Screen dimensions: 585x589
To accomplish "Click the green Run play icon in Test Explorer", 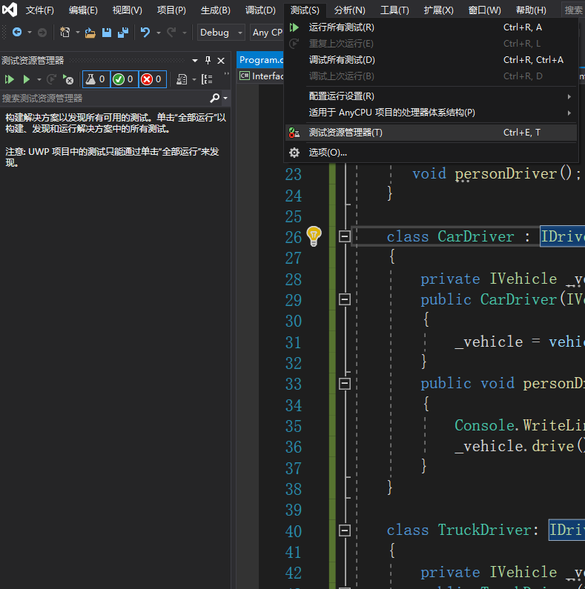I will pos(26,79).
